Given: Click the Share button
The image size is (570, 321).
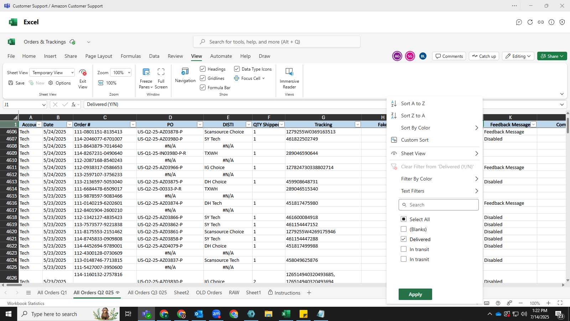Looking at the screenshot, I should tap(552, 56).
